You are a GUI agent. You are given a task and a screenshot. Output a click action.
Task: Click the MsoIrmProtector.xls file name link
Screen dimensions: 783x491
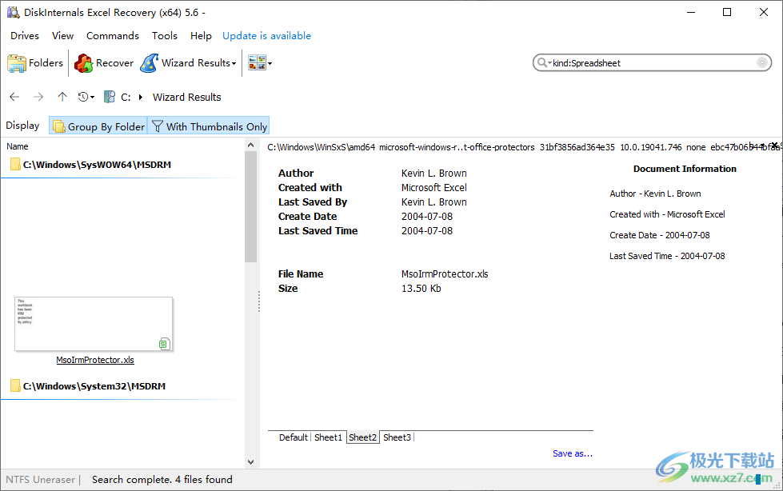[95, 360]
